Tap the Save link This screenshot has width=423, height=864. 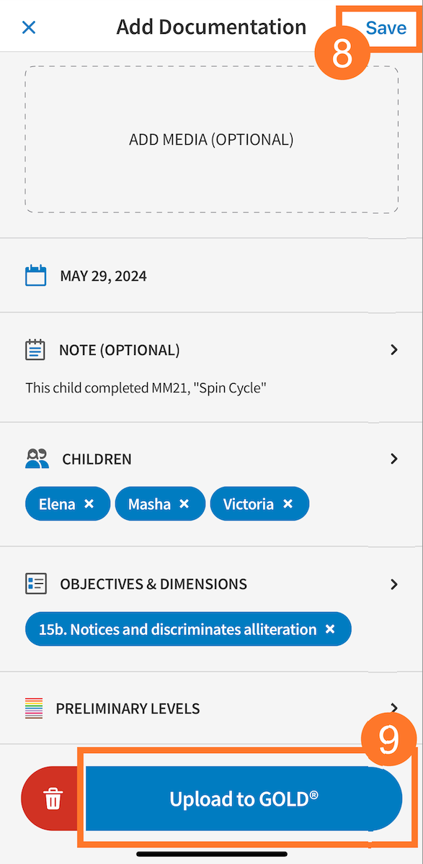pos(386,27)
